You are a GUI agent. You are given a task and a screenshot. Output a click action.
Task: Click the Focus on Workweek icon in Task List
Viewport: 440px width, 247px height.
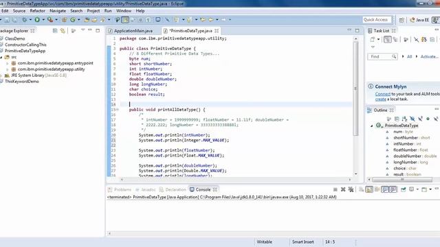pos(406,40)
